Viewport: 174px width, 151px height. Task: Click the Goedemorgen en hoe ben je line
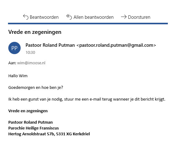(36, 88)
